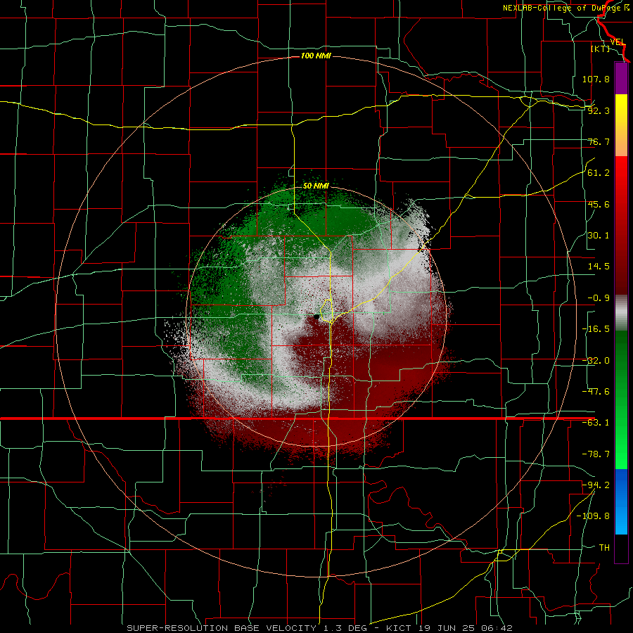
Task: Click the 92.3 legend value
Action: pos(599,110)
